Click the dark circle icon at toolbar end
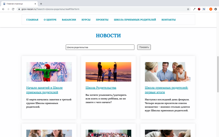This screenshot has width=219, height=137. click(x=216, y=9)
